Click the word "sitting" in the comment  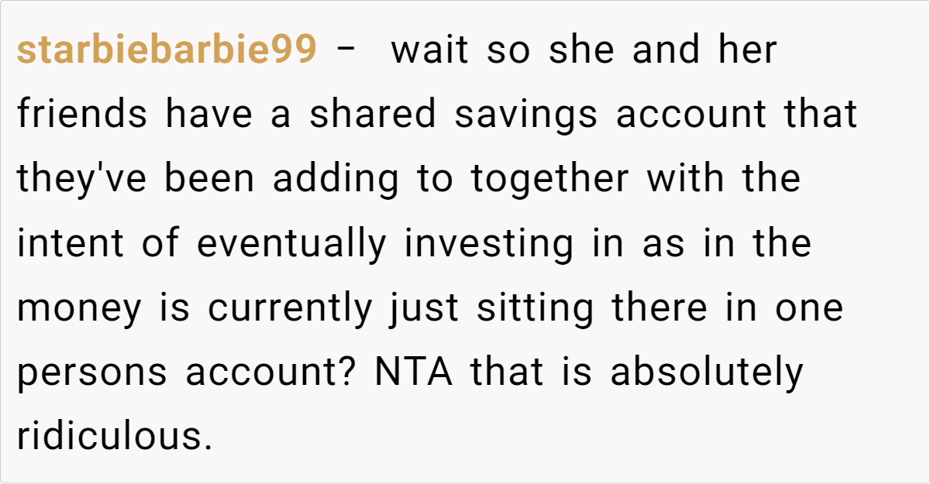click(536, 307)
